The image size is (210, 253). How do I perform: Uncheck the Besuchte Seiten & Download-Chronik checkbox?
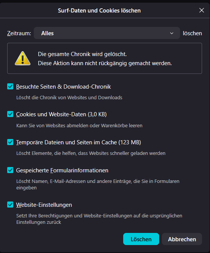[10, 86]
